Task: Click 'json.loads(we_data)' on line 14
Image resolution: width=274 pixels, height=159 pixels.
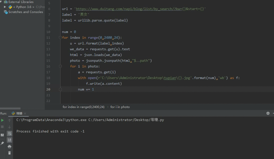Action: 103,55
